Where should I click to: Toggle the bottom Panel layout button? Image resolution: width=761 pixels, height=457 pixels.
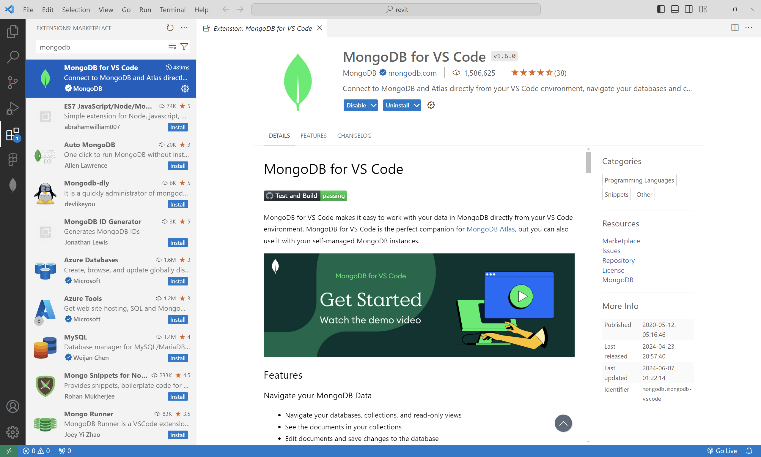674,9
